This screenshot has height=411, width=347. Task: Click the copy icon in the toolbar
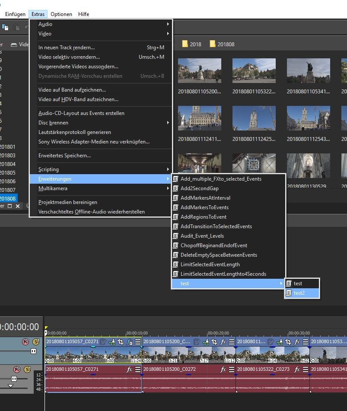(5, 27)
